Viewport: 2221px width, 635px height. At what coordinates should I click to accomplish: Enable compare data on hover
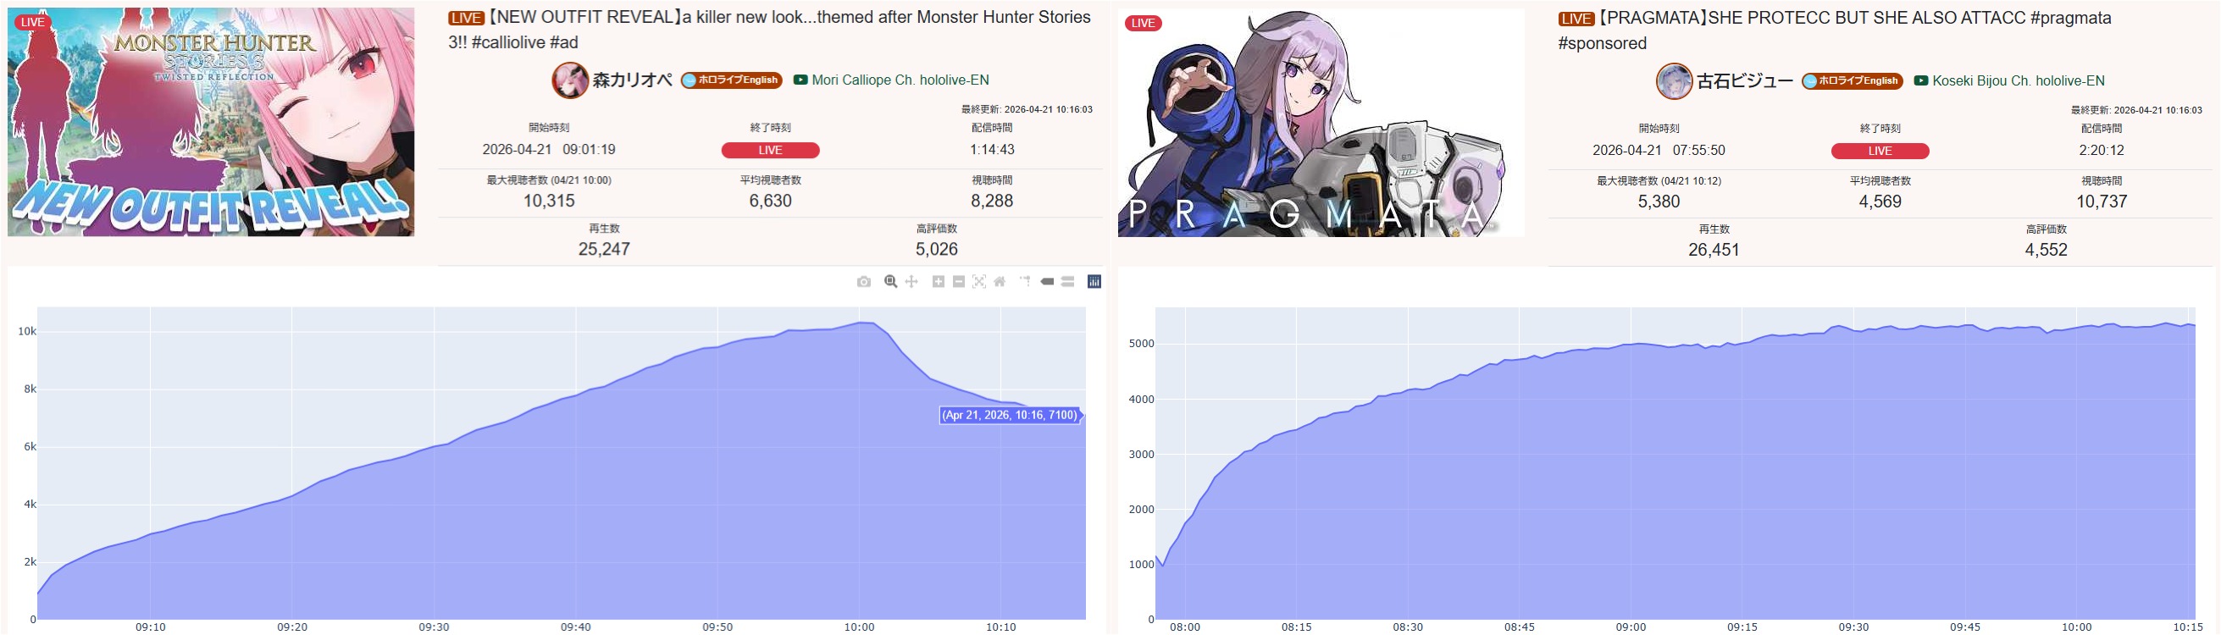(1067, 282)
